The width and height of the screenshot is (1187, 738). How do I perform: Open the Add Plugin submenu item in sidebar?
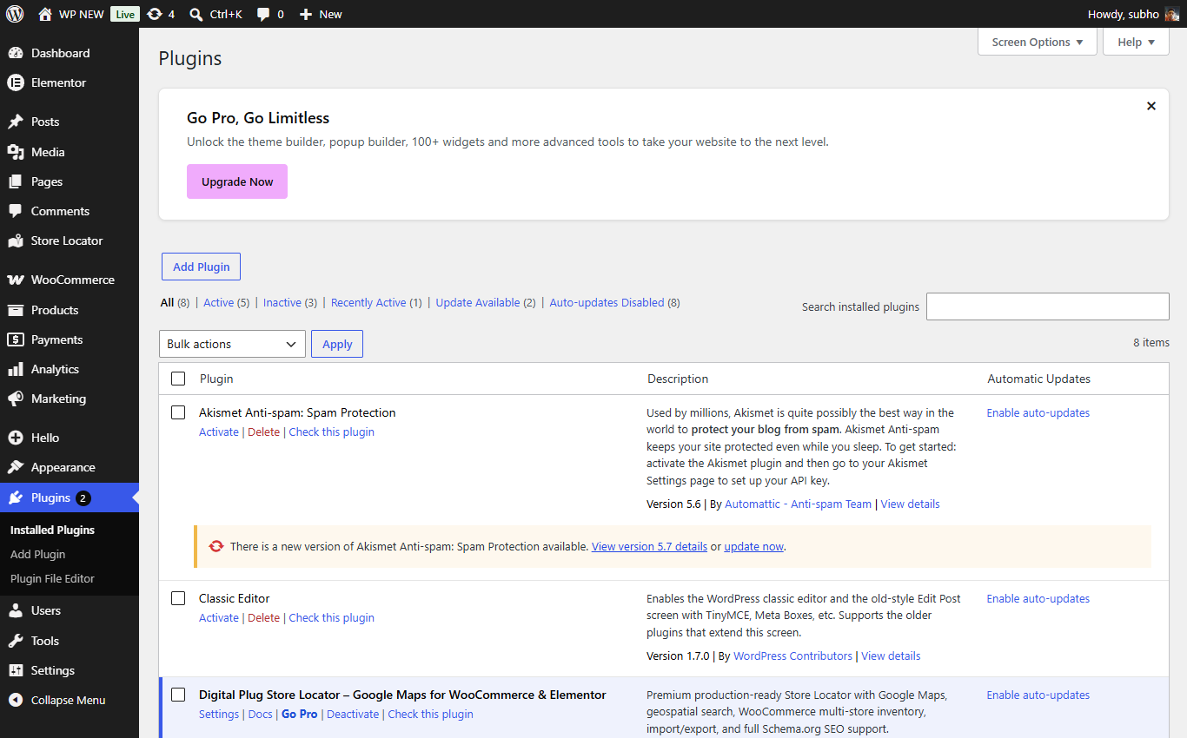(x=37, y=554)
